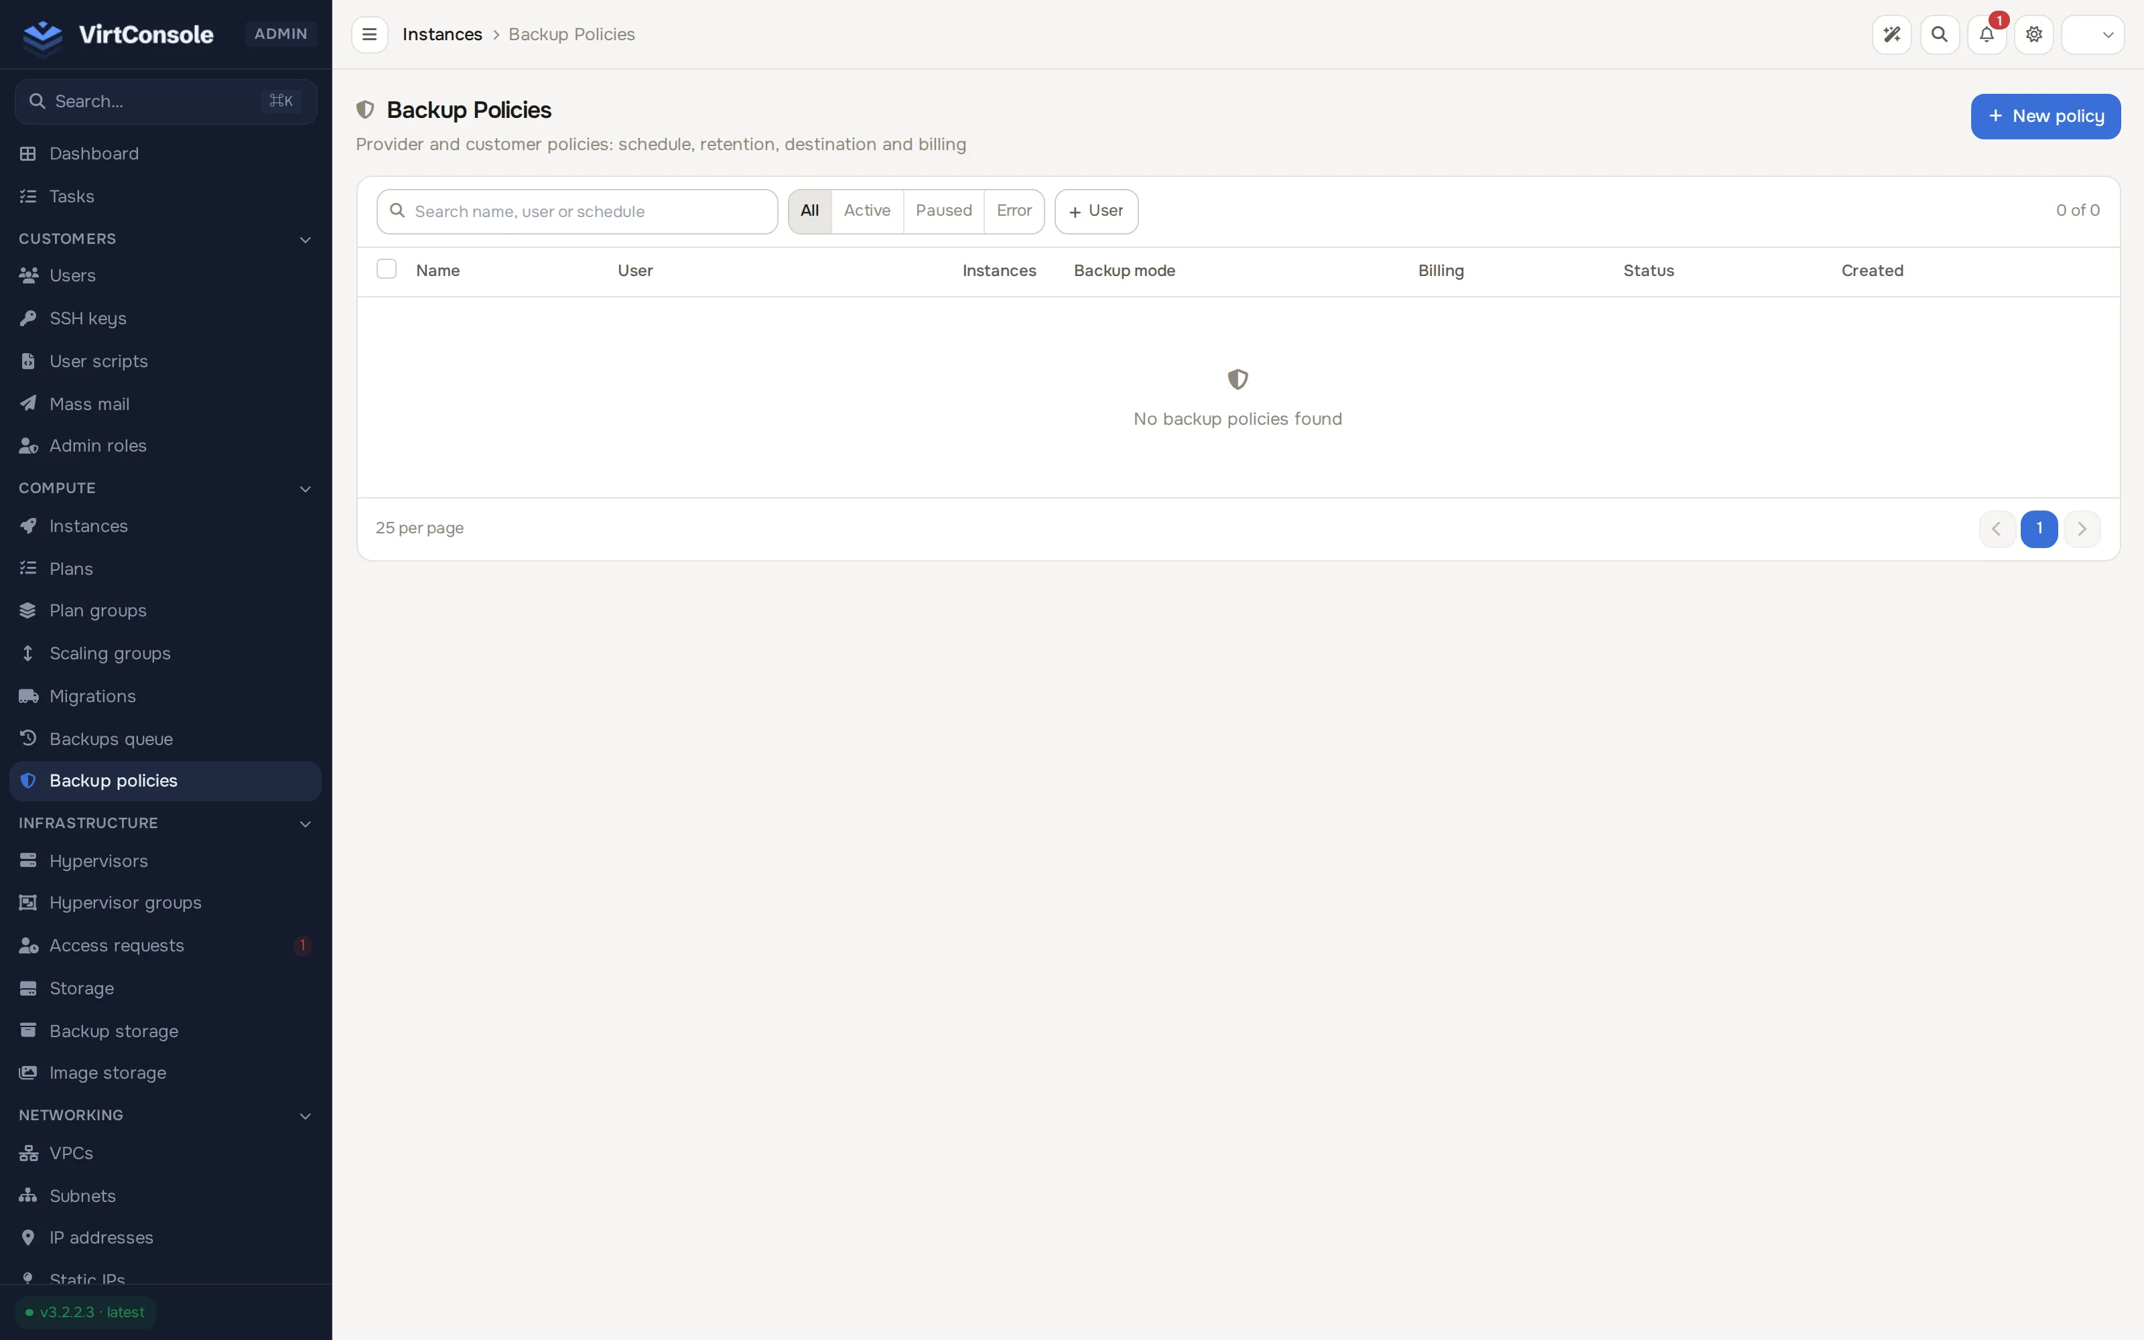
Task: Select the Active filter tab
Action: tap(866, 211)
